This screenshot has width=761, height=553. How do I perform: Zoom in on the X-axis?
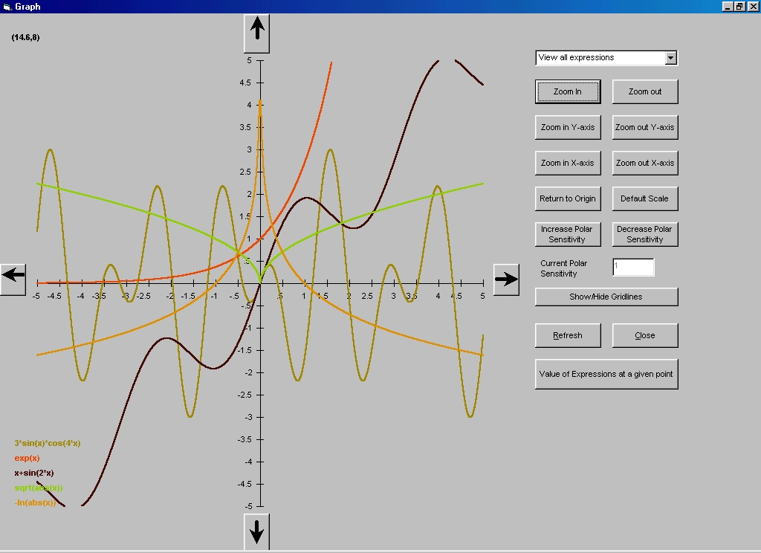pyautogui.click(x=568, y=163)
